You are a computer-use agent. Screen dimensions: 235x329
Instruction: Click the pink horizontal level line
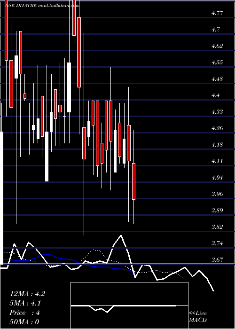117,263
